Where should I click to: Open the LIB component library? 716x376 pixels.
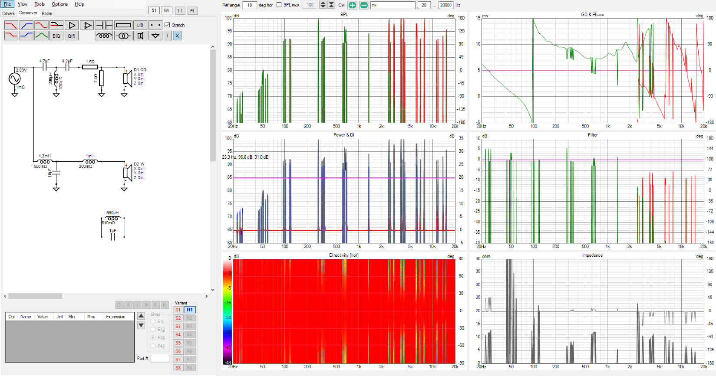coord(140,25)
